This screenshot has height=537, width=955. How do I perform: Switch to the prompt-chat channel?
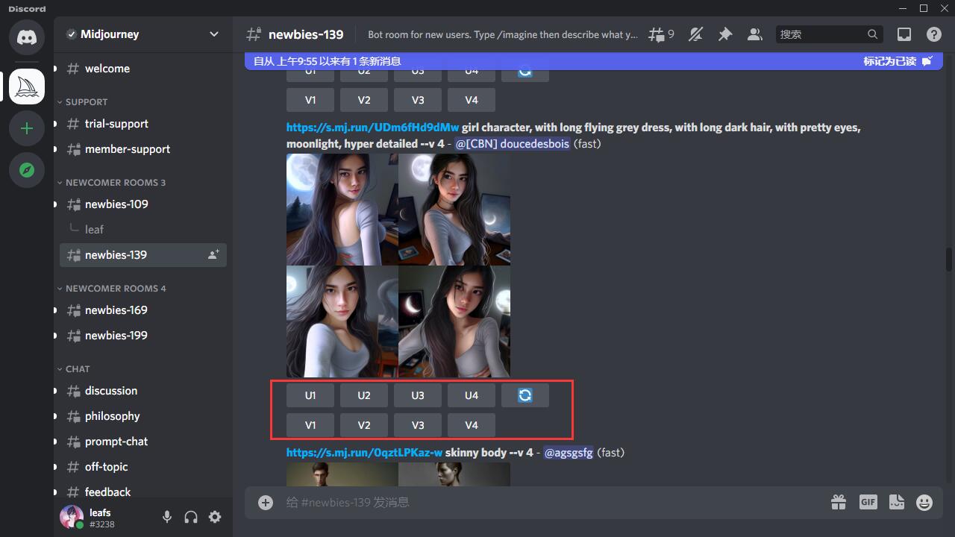116,442
